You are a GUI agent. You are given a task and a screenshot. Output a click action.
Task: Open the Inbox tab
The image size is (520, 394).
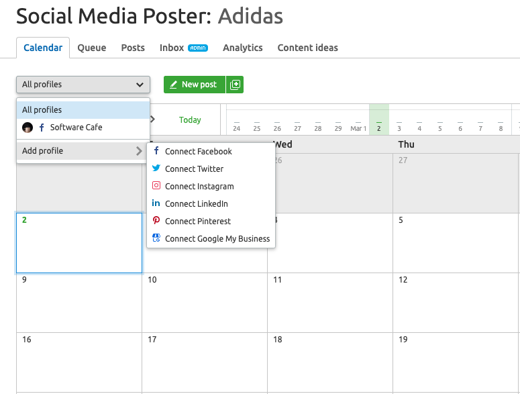click(x=172, y=48)
